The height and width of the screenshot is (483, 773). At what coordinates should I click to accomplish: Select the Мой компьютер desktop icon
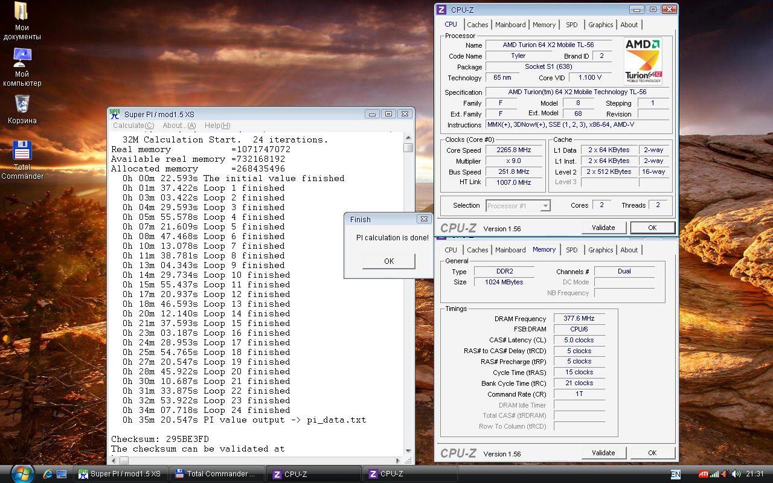pyautogui.click(x=22, y=57)
